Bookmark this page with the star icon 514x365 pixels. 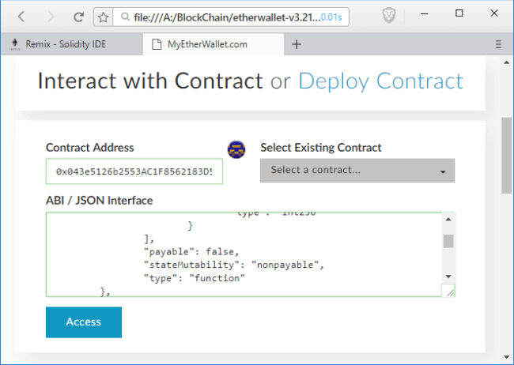click(103, 16)
